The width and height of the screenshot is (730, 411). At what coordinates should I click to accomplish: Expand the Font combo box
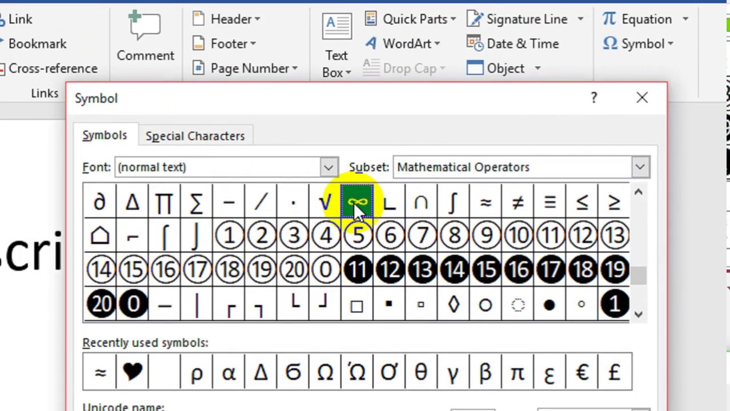coord(328,167)
